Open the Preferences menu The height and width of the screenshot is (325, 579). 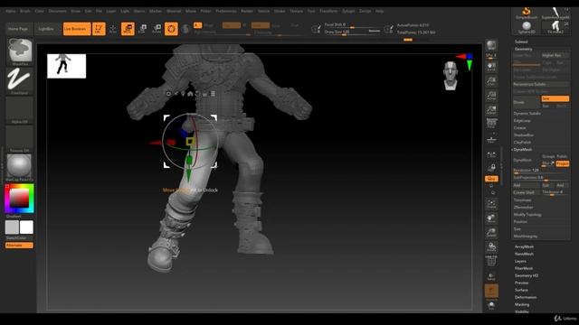(x=226, y=11)
